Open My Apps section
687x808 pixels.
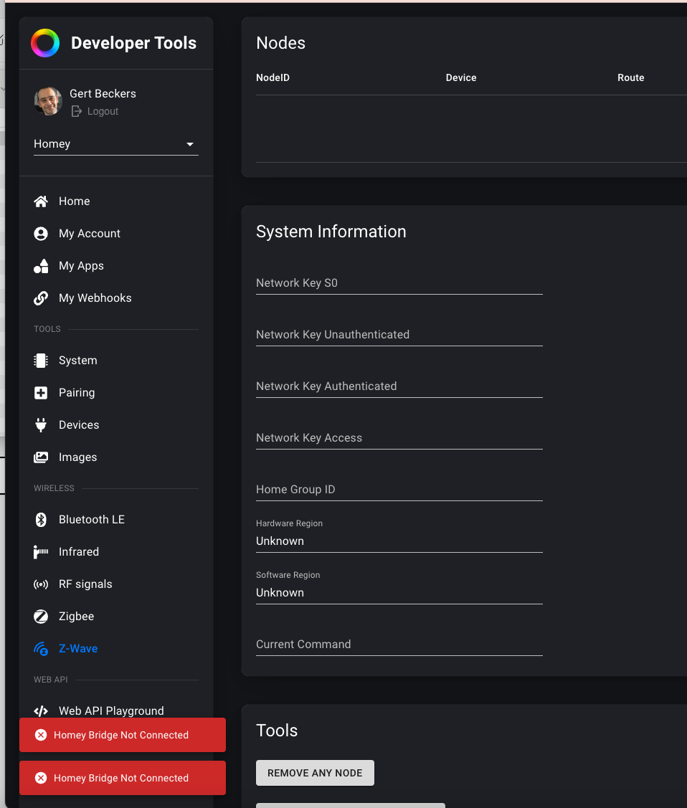[81, 266]
